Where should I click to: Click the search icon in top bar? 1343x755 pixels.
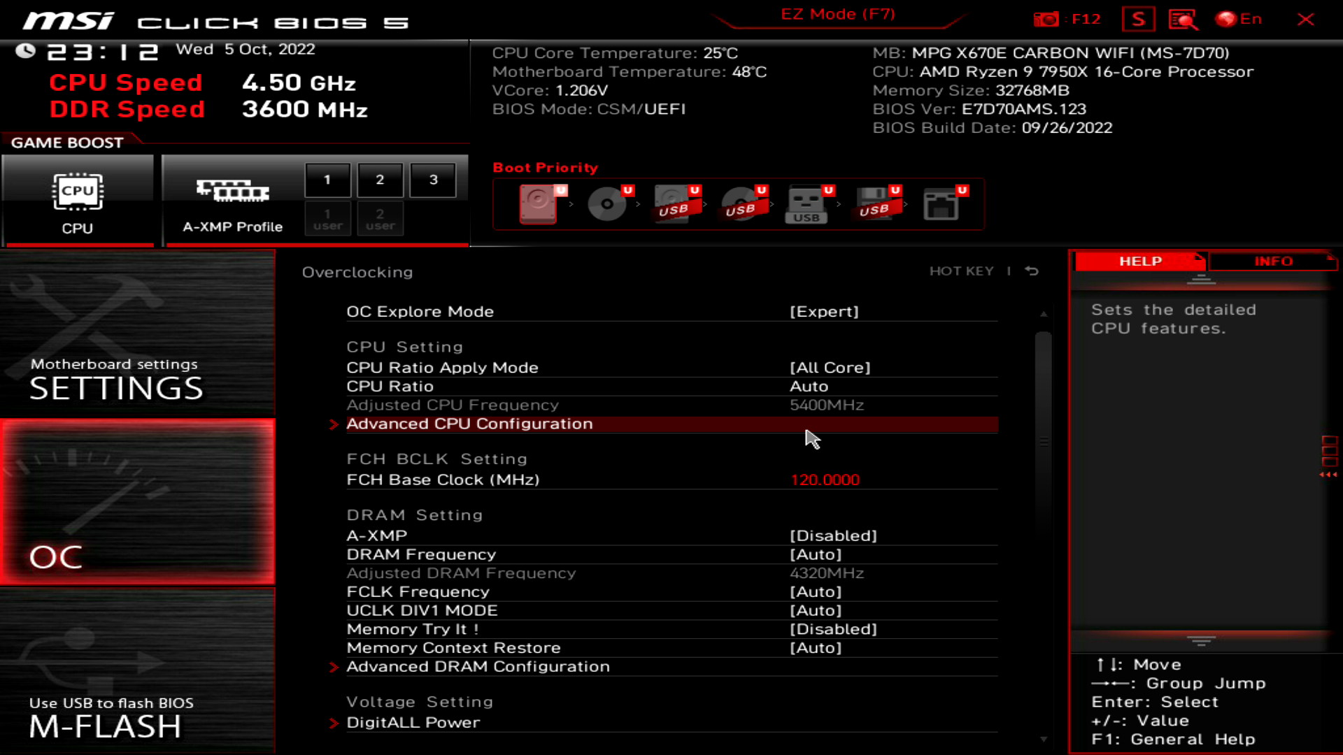[1187, 20]
